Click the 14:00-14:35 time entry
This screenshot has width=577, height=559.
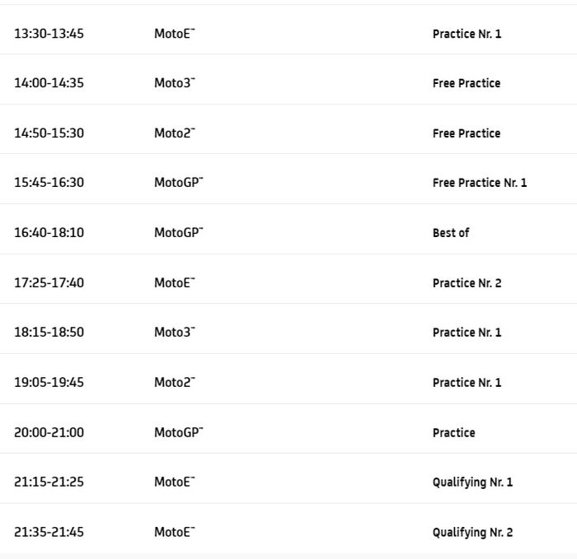[49, 83]
